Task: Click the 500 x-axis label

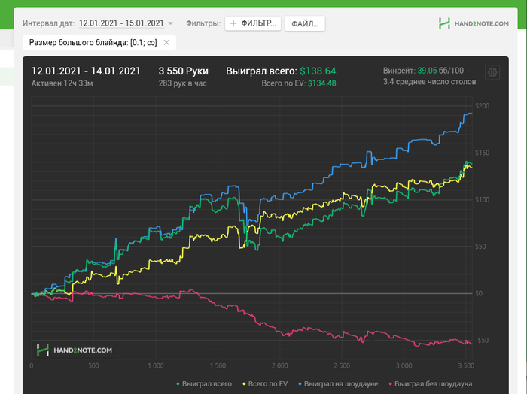Action: 93,366
